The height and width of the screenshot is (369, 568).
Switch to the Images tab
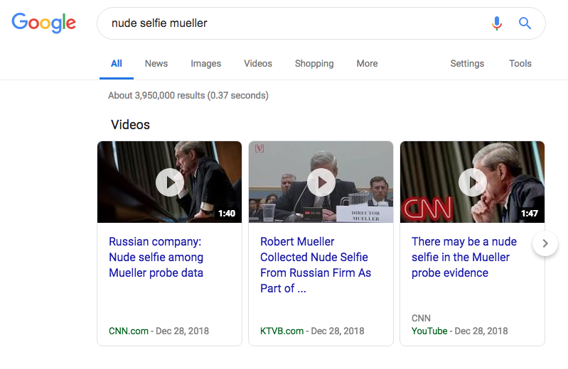pos(205,63)
